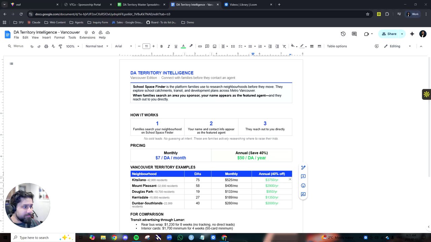The image size is (431, 242).
Task: Insert a link with the chain icon
Action: (200, 46)
